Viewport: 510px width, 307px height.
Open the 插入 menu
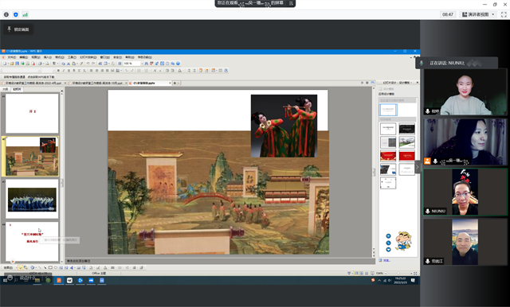[48, 57]
